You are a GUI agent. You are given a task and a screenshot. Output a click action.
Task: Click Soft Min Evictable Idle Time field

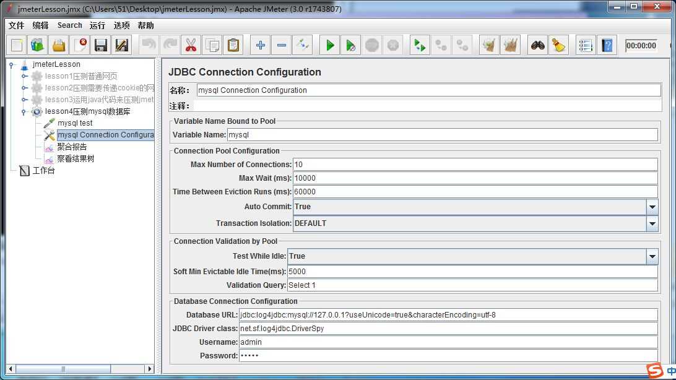472,272
